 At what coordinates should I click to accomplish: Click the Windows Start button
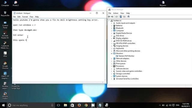pos(3,105)
